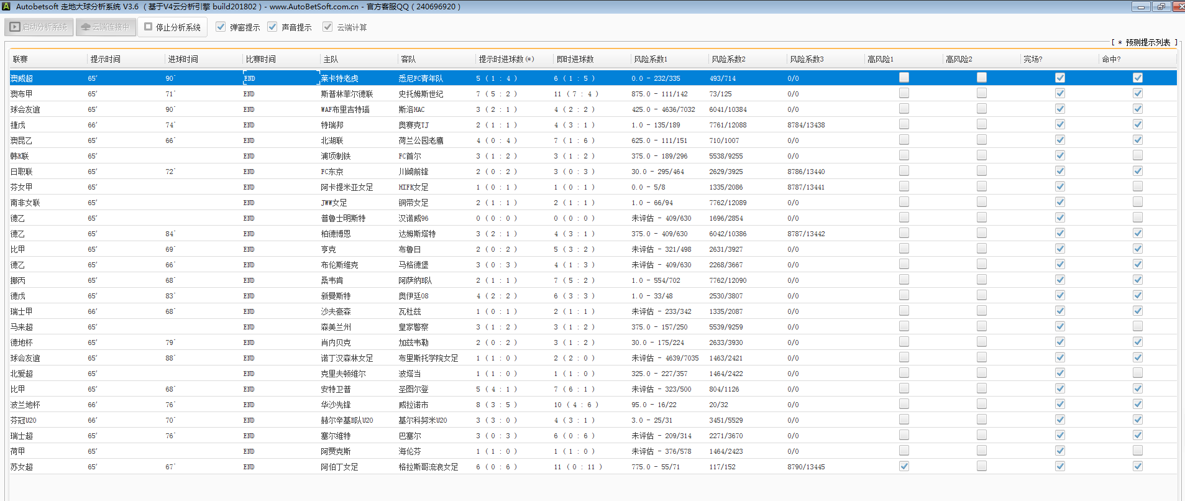
Task: Sort by the 联赛 column header
Action: coord(21,60)
